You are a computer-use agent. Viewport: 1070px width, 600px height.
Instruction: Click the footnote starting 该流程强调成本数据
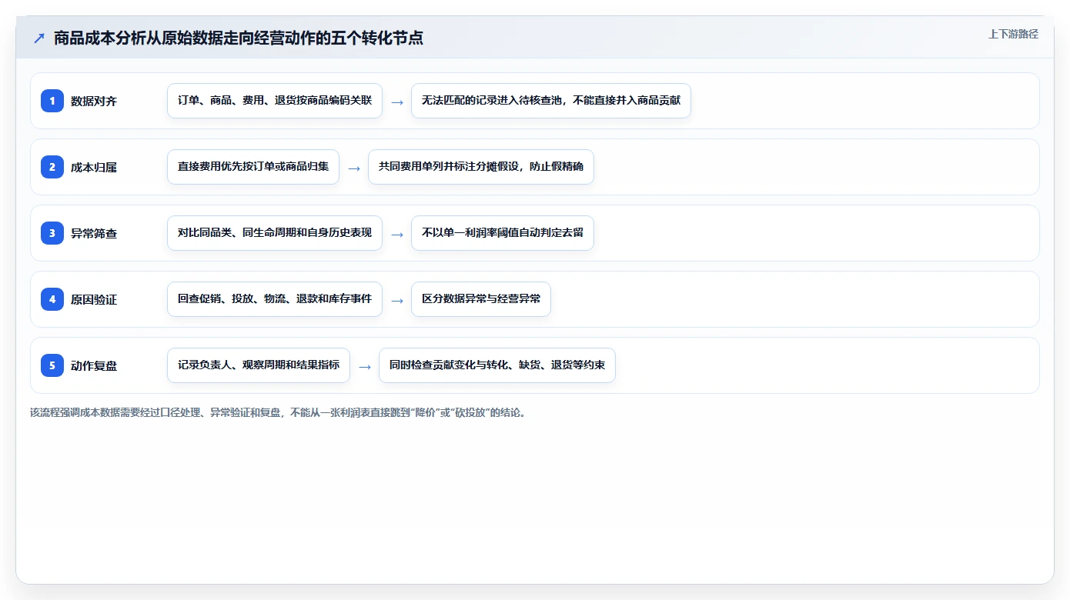[279, 412]
